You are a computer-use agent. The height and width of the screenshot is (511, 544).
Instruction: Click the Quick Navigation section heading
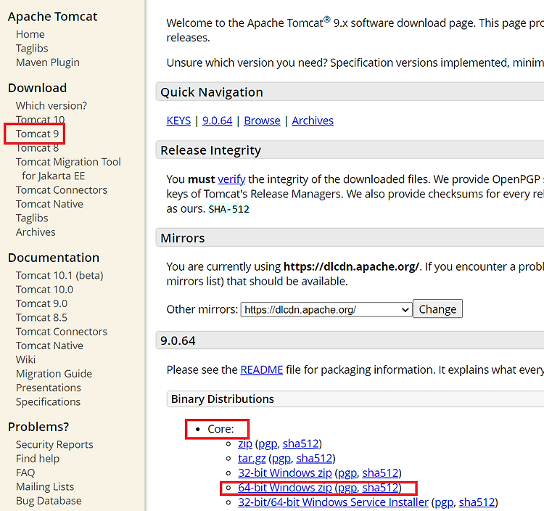coord(212,92)
